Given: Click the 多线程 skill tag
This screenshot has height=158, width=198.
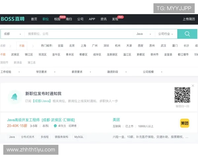Looking at the screenshot, I should pos(45,137).
